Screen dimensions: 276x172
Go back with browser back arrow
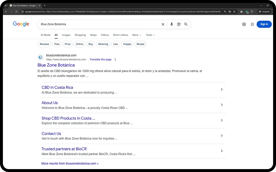click(x=6, y=12)
